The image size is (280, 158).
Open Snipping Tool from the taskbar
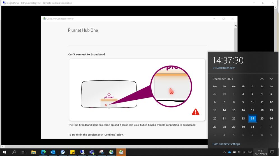(101, 152)
